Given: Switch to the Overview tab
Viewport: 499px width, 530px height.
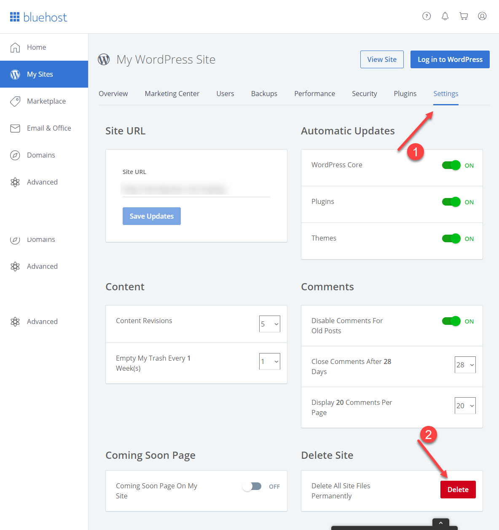Looking at the screenshot, I should (x=113, y=94).
